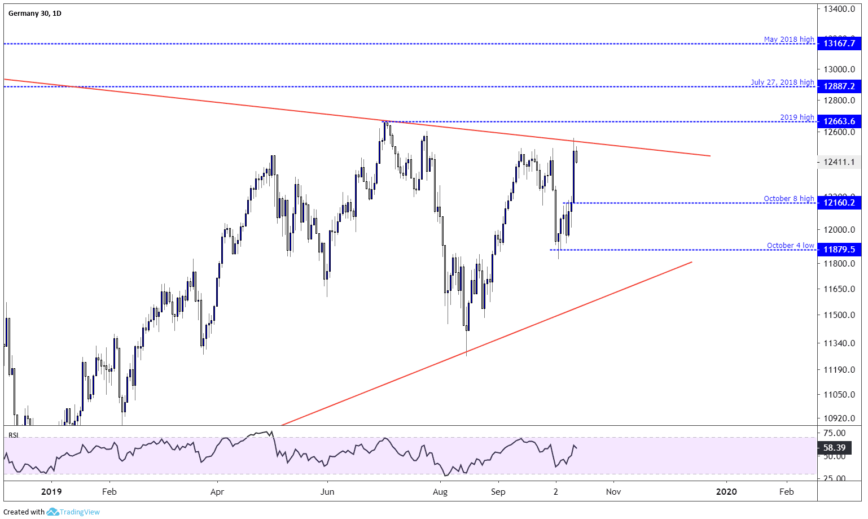The image size is (868, 519).
Task: Click the 11190.0 price axis label
Action: click(839, 370)
